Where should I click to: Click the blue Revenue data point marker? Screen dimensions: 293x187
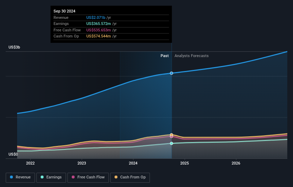[x=171, y=73]
